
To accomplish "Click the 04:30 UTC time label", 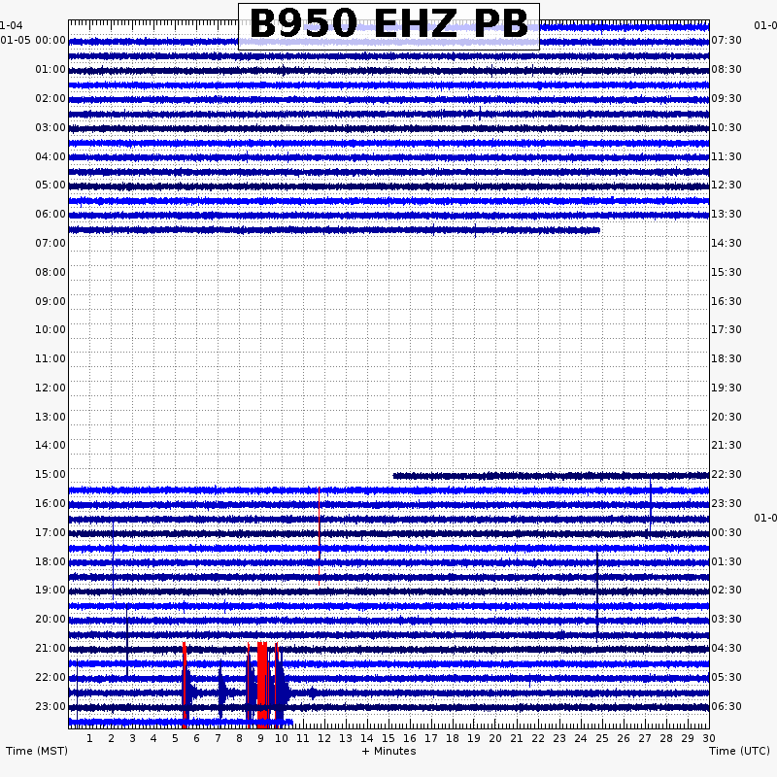I will [x=726, y=649].
